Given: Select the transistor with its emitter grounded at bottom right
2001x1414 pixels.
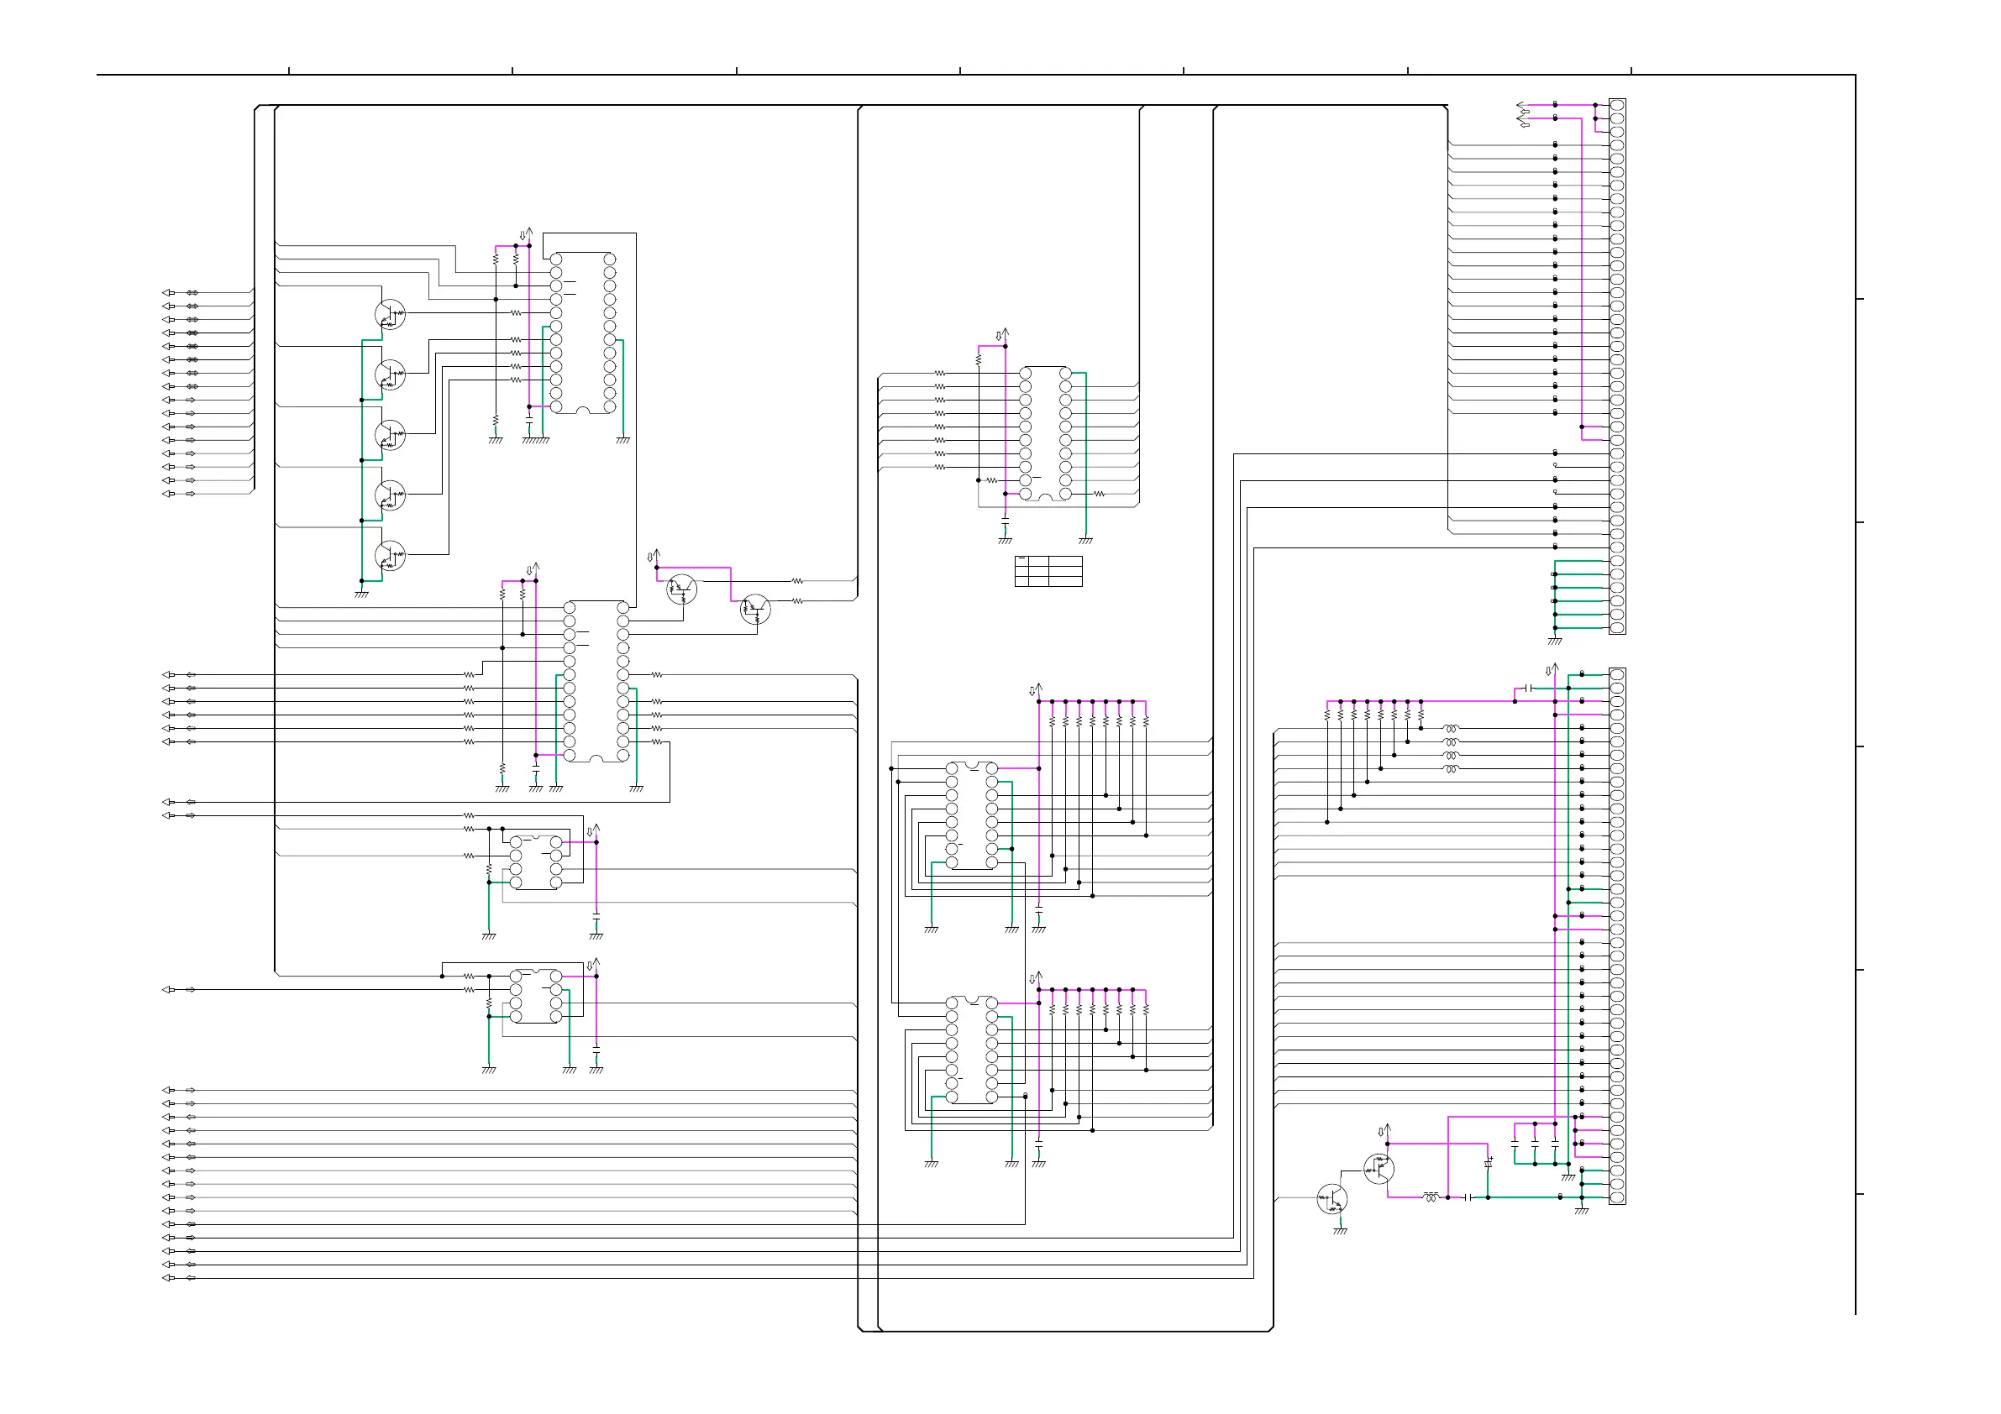Looking at the screenshot, I should pyautogui.click(x=1331, y=1199).
